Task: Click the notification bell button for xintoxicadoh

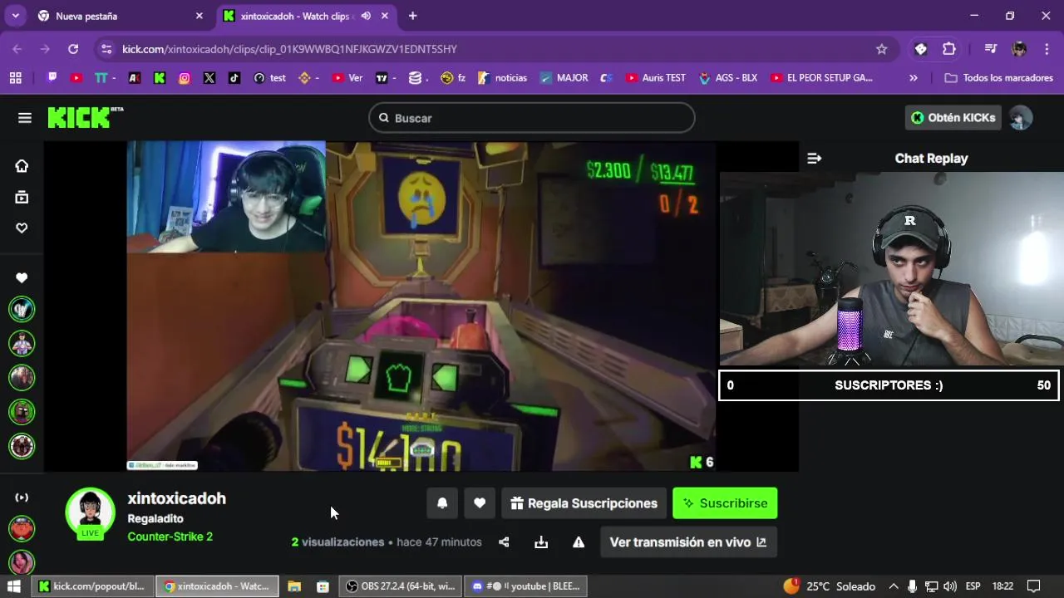Action: click(442, 503)
